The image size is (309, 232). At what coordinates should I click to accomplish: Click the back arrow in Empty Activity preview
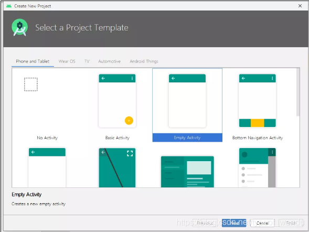pos(173,78)
